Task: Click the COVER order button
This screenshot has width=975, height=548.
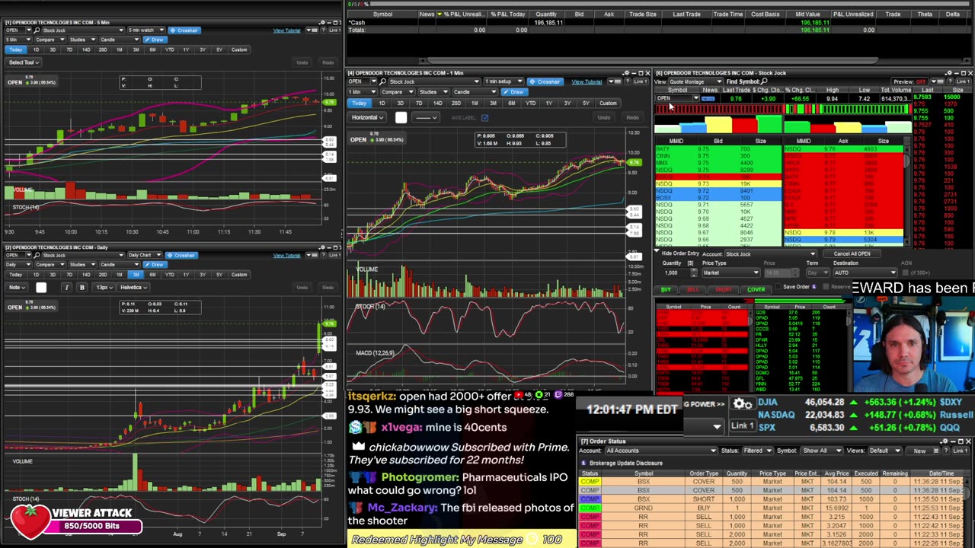Action: 756,290
